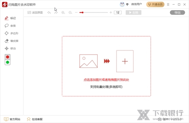The width and height of the screenshot is (189, 123).
Task: Open 在线客服 online support
Action: (x=35, y=119)
